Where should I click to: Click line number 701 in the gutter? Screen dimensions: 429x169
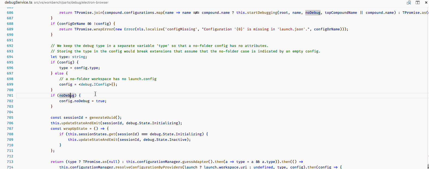pyautogui.click(x=10, y=96)
